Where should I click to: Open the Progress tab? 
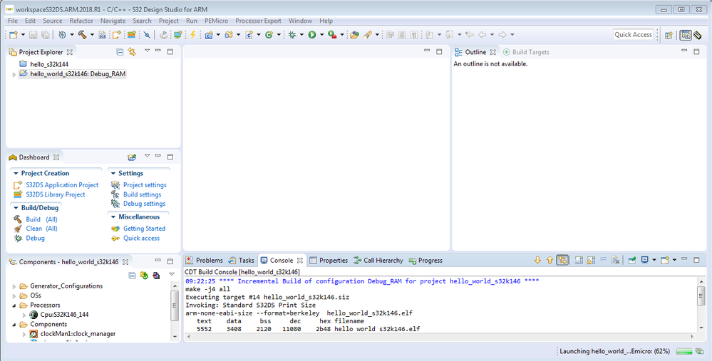point(425,261)
